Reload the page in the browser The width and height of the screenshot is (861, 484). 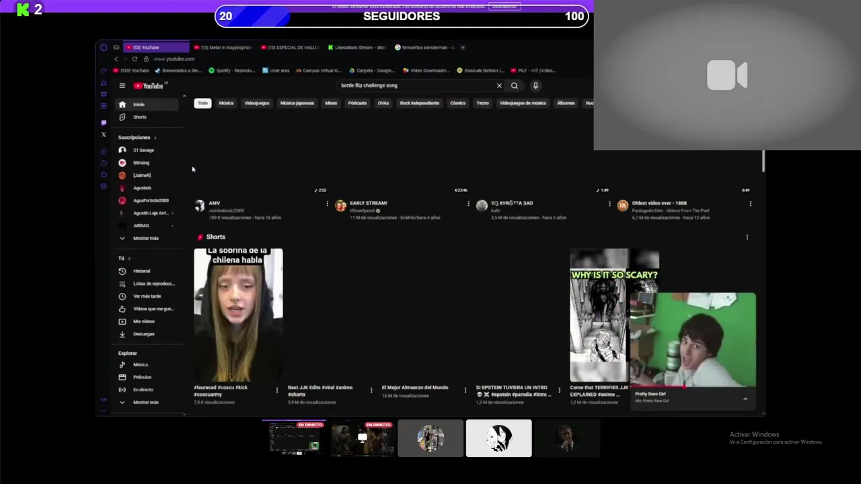135,58
